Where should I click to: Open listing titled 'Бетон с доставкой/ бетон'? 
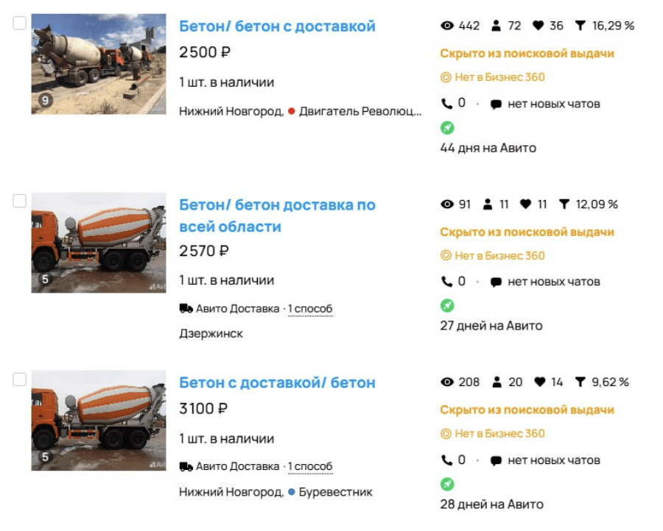coord(277,382)
